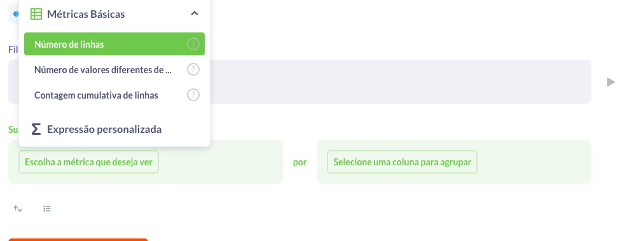Show help for Contagem cumulativa de linhas

tap(193, 95)
